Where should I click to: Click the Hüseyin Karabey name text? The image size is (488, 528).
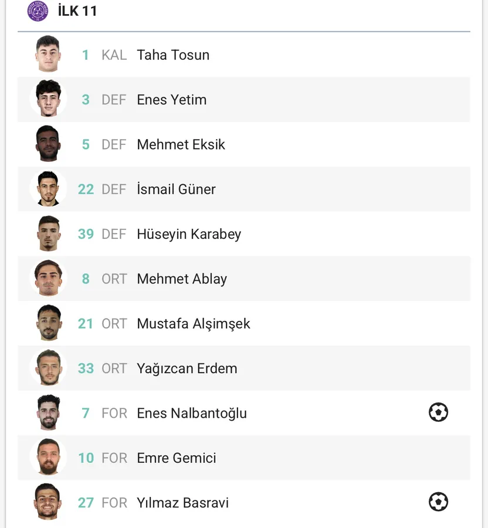(x=189, y=234)
